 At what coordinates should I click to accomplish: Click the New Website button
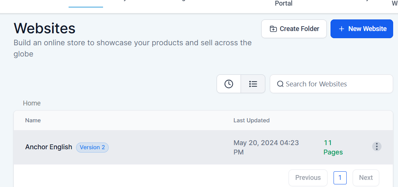click(362, 29)
